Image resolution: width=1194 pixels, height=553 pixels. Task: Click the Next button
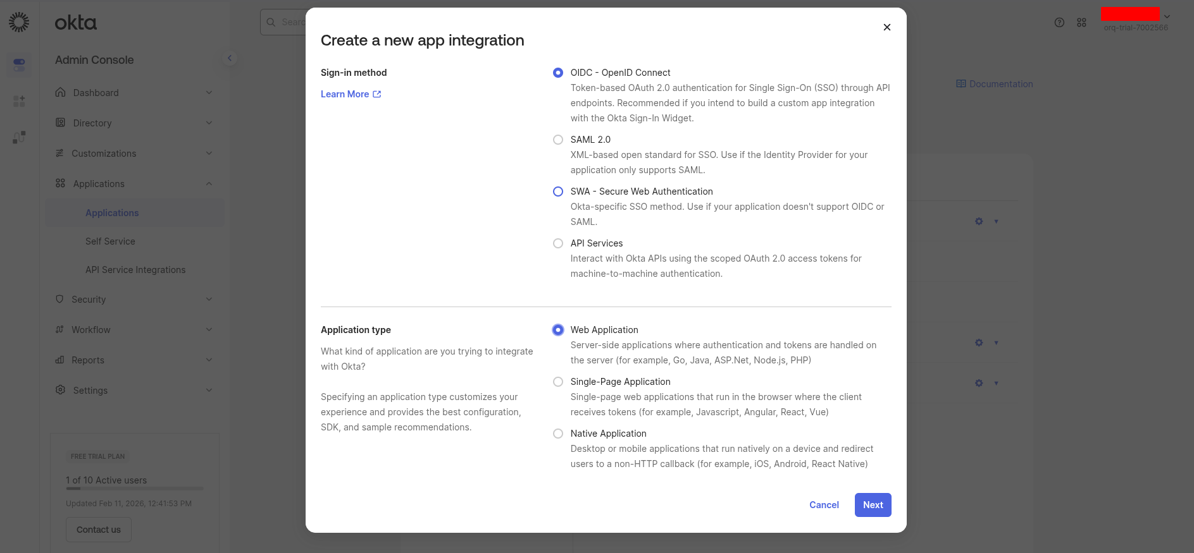[x=873, y=505]
